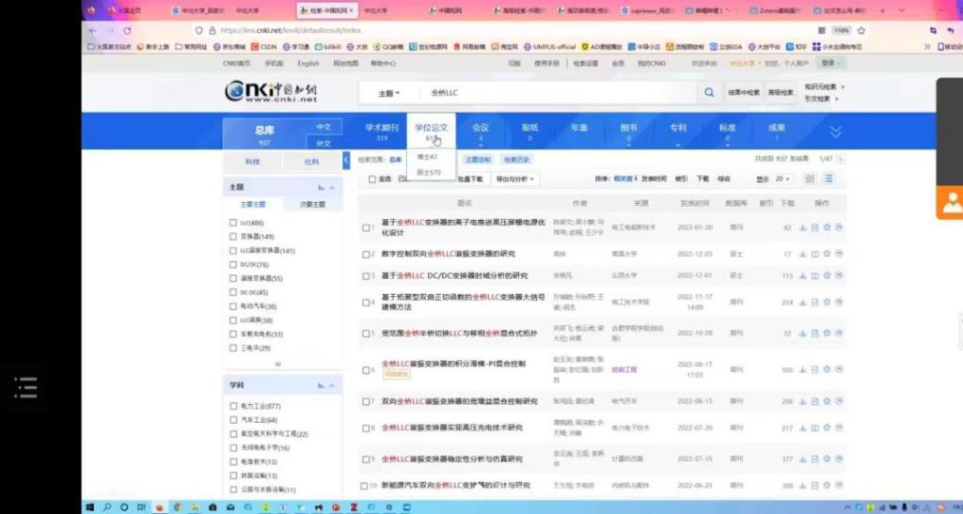963x514 pixels.
Task: Check the 电力工业(877) subject filter
Action: (233, 406)
